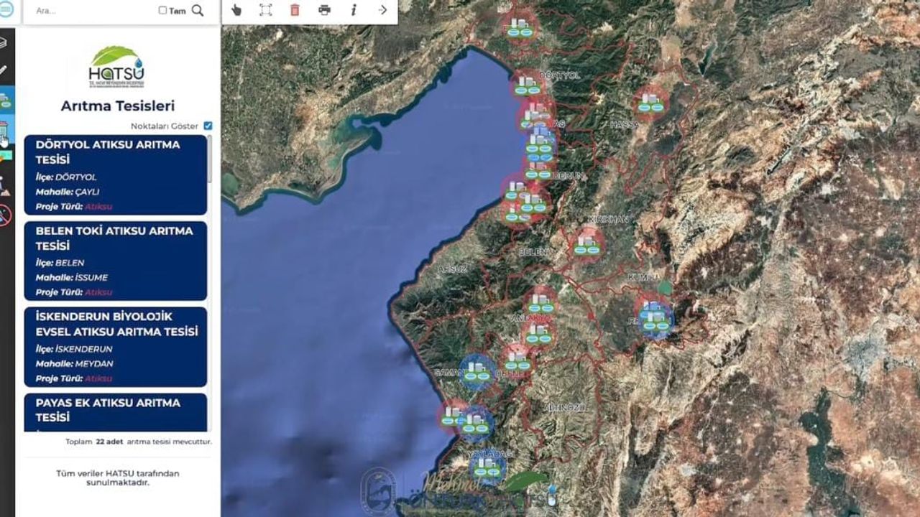Open the print map function
This screenshot has height=517, width=920.
point(324,10)
